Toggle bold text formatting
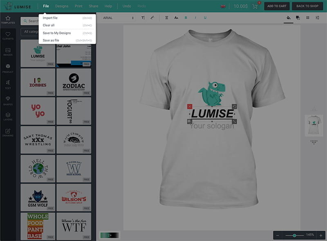Screen dimensions: 327x241 tap(186, 18)
